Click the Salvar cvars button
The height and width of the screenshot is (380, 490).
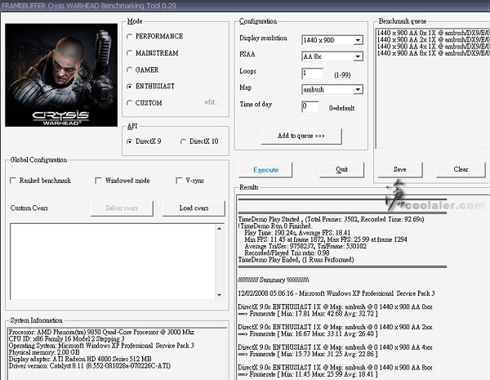(x=122, y=208)
